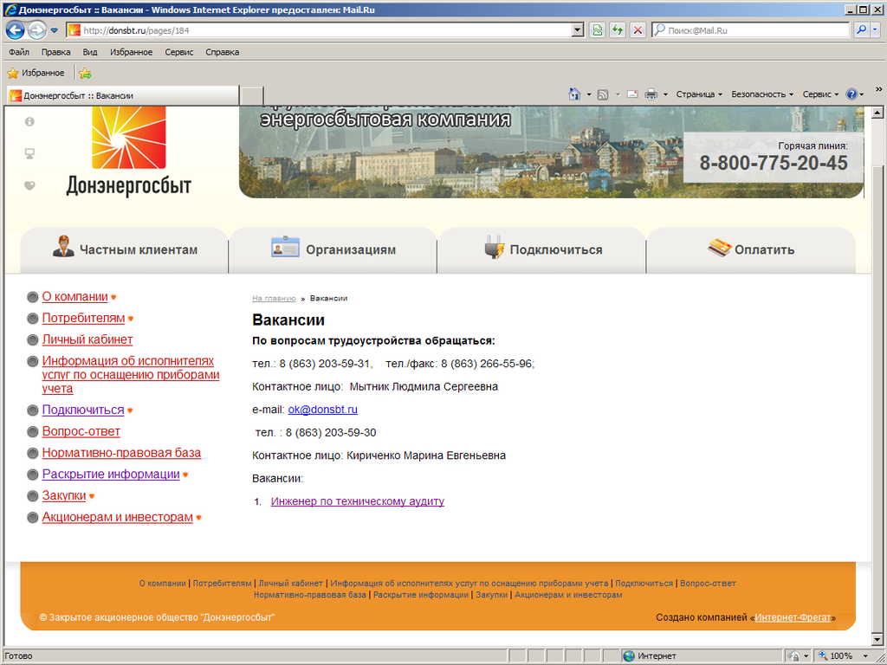
Task: Refresh the page with the green arrows icon
Action: click(x=617, y=30)
